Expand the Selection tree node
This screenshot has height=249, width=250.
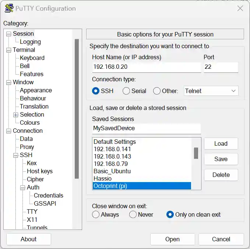(15, 115)
